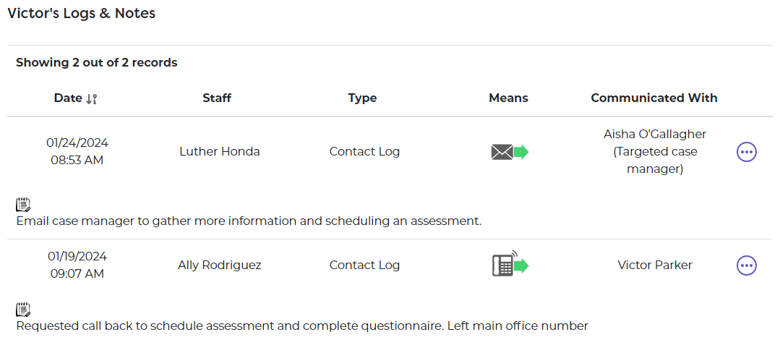Sort records by the Date column sort icon
The image size is (780, 340).
tap(91, 99)
